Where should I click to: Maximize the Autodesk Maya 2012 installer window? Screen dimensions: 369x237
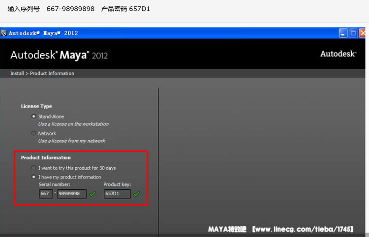(x=353, y=33)
